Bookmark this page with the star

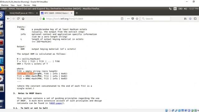137,19
